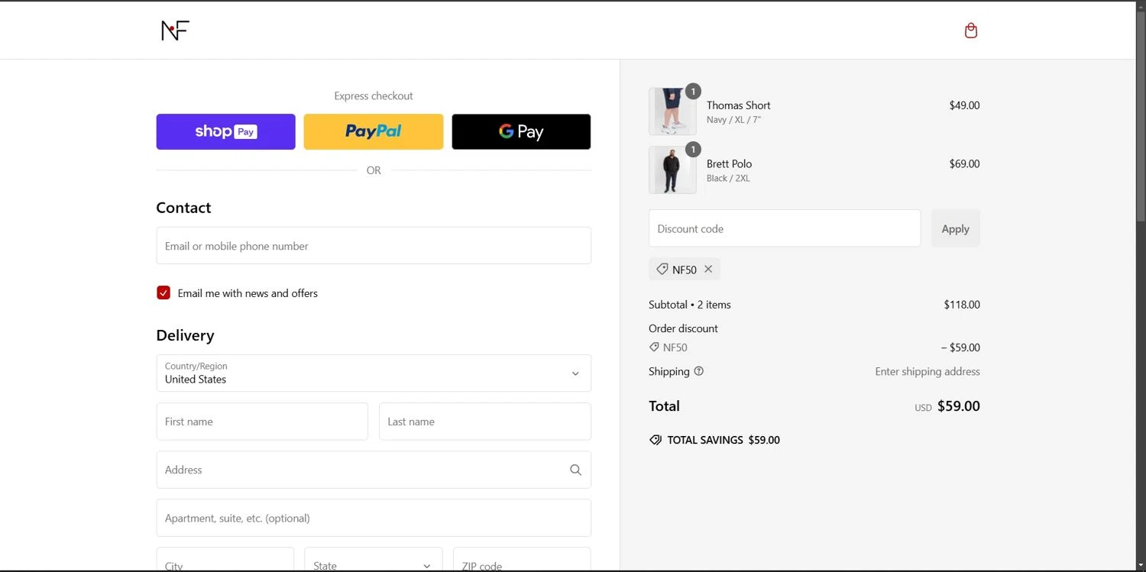The width and height of the screenshot is (1146, 572).
Task: Focus the Address field
Action: [374, 470]
